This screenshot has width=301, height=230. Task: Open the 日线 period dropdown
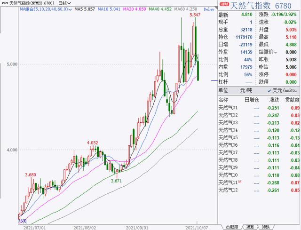[x=65, y=3]
